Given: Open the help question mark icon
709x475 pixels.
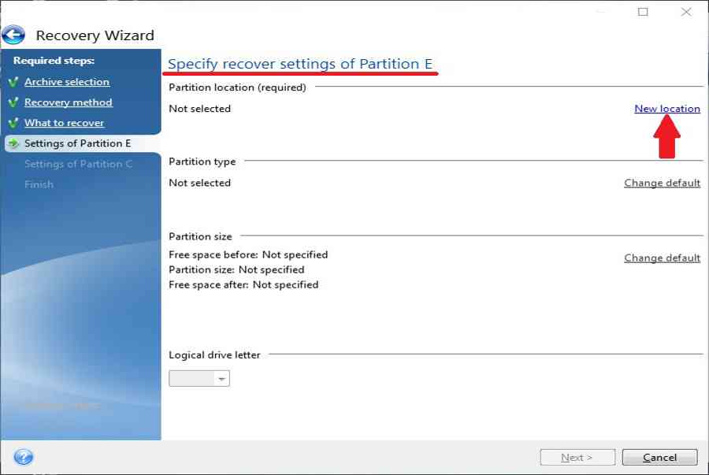Looking at the screenshot, I should pyautogui.click(x=23, y=457).
